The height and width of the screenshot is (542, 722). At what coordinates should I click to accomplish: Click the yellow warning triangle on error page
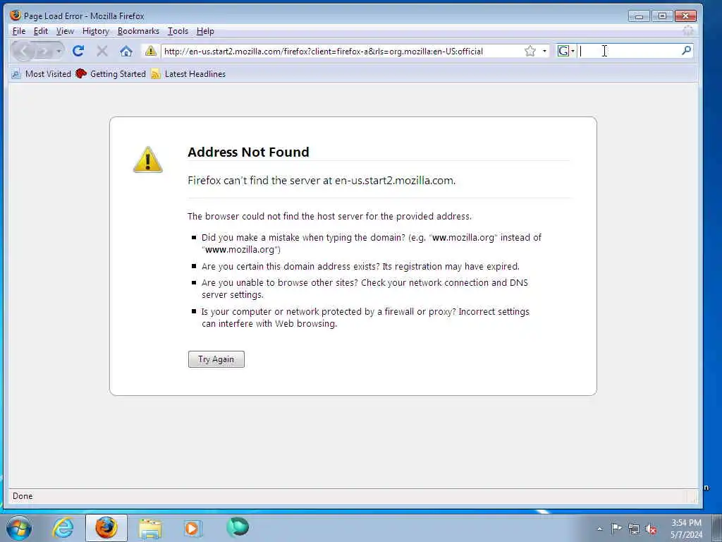148,159
